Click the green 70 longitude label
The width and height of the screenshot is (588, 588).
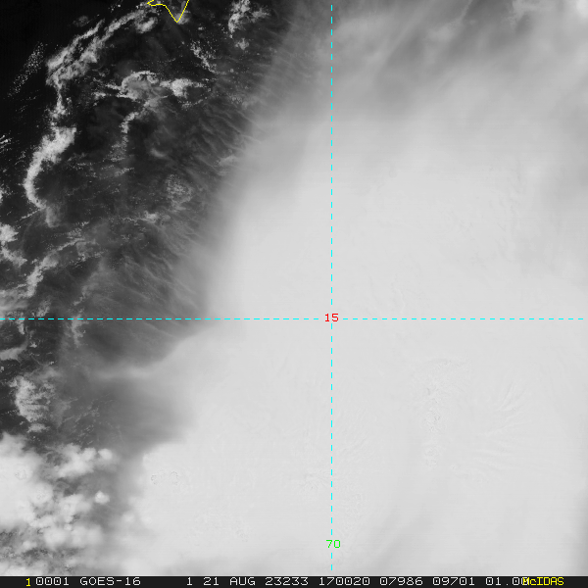333,544
